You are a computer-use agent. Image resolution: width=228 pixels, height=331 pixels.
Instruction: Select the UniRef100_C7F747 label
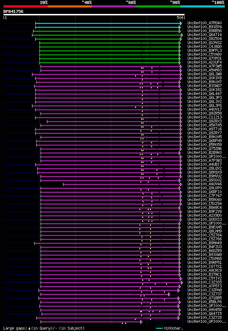204,196
